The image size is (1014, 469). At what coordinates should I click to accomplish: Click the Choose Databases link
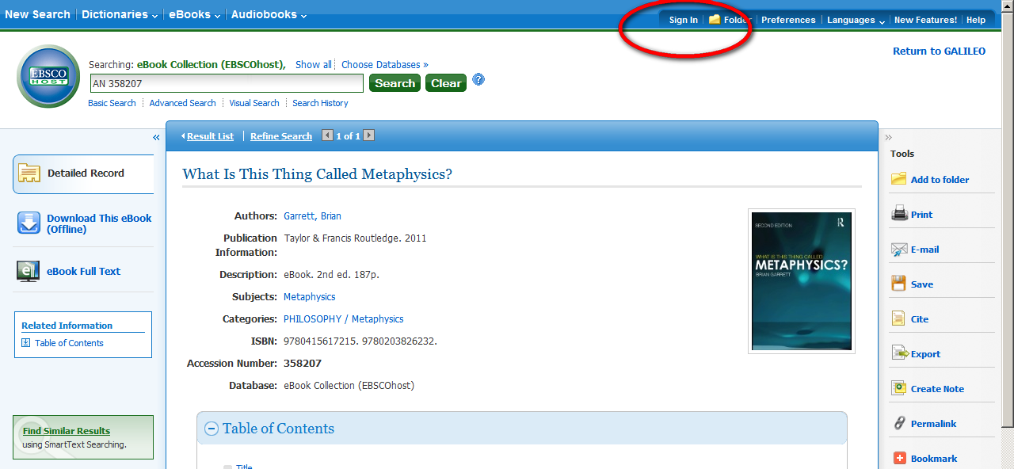[x=385, y=64]
